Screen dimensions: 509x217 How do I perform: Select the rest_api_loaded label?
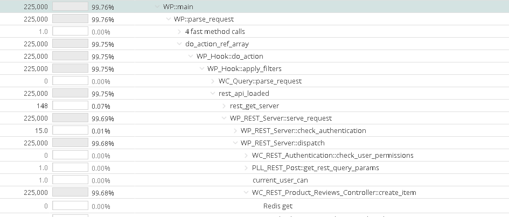click(x=244, y=93)
